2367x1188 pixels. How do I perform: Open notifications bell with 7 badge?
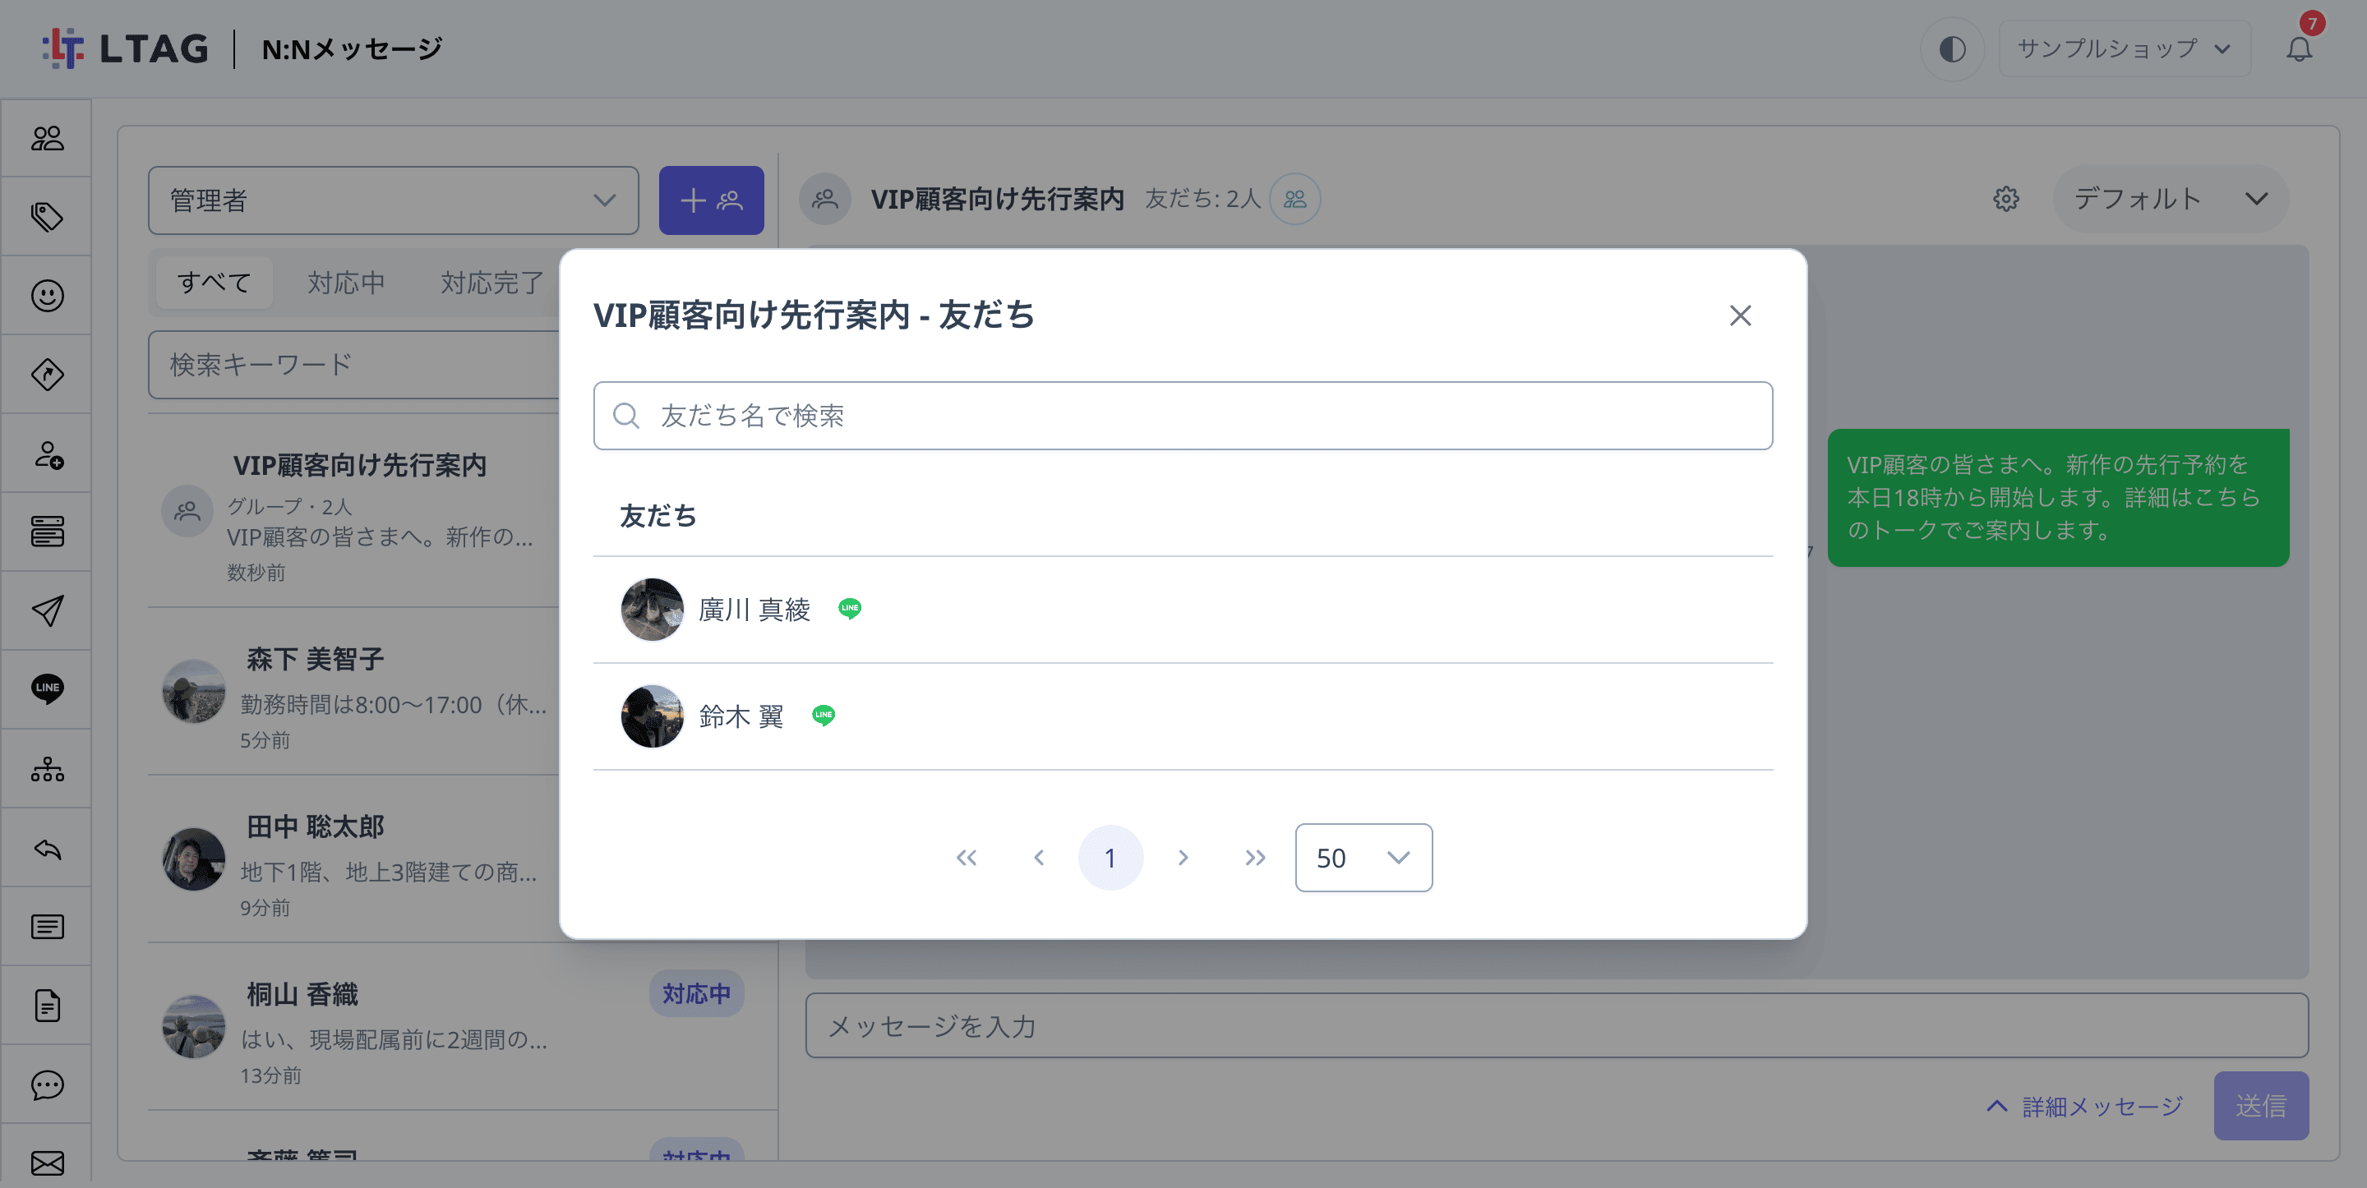tap(2299, 48)
